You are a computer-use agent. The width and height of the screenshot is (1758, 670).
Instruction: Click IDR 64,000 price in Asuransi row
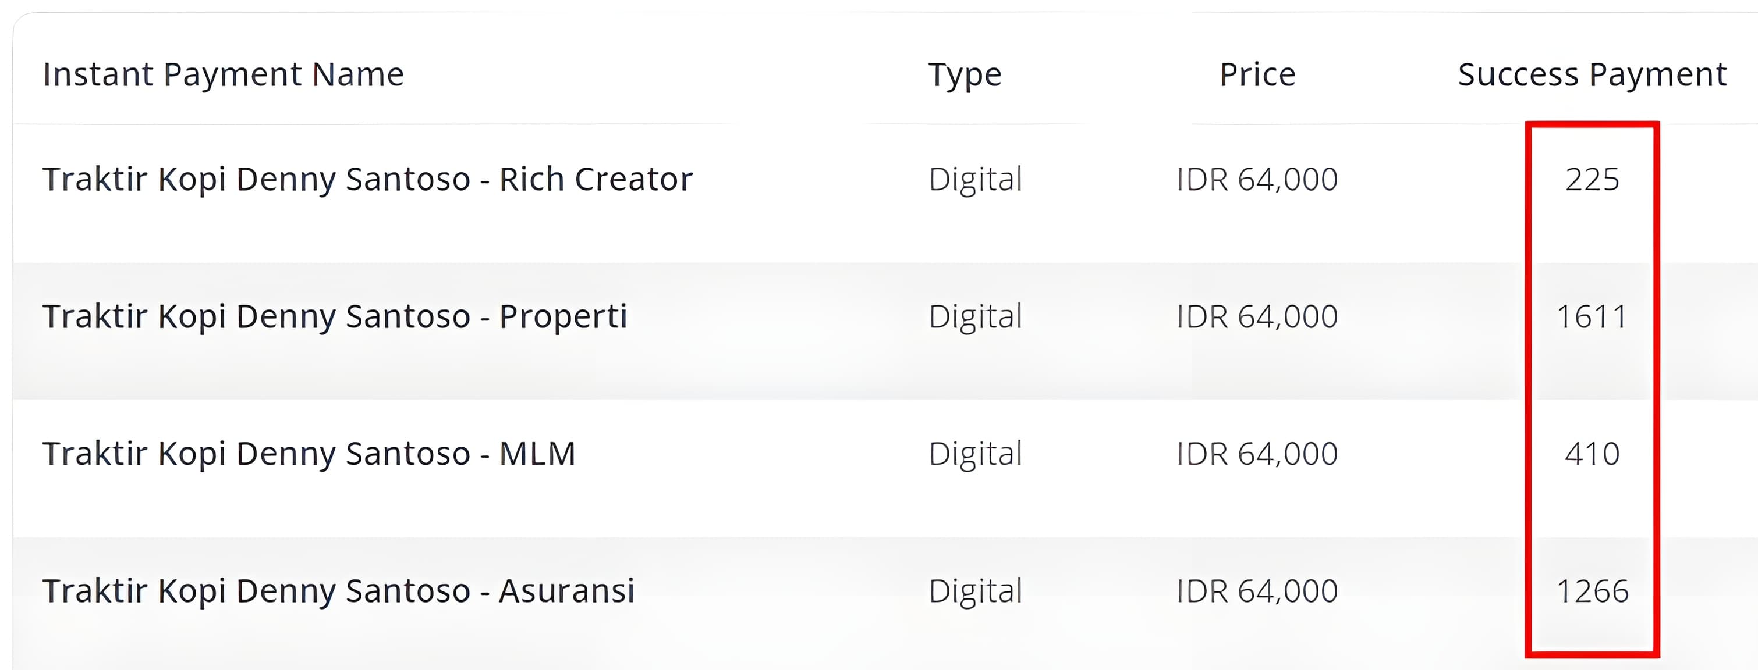1257,591
